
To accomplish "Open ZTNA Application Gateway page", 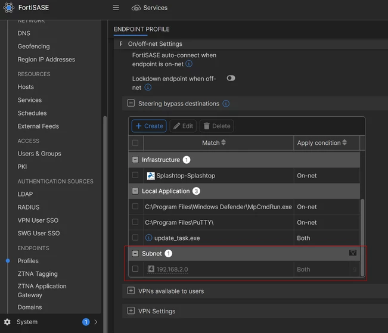I will [x=42, y=291].
